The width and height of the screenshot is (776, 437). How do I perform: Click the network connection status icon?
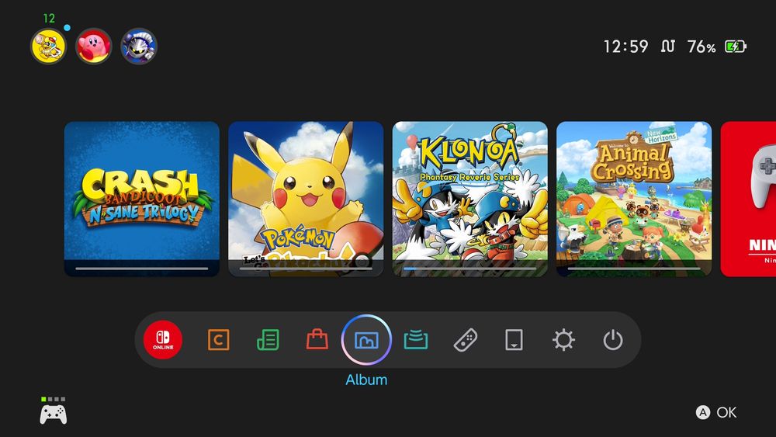click(x=667, y=47)
